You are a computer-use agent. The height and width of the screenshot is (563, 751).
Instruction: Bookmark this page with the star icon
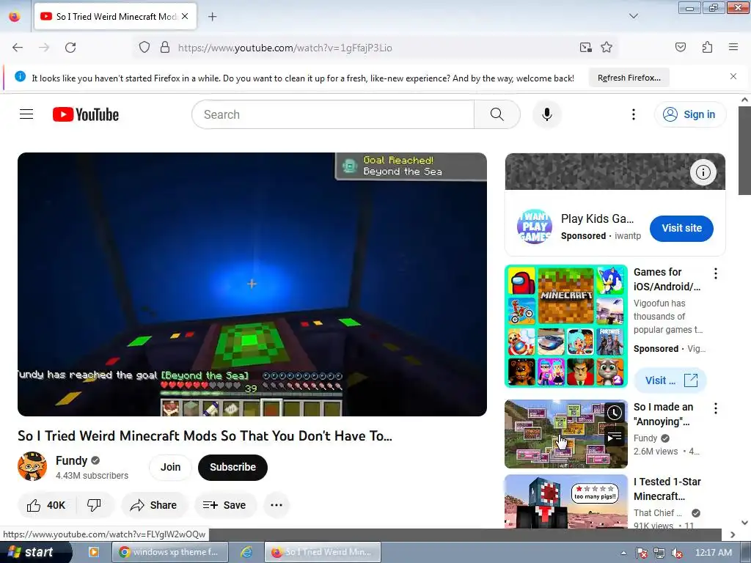607,48
